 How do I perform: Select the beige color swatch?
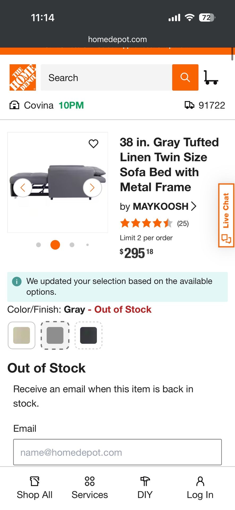[22, 335]
